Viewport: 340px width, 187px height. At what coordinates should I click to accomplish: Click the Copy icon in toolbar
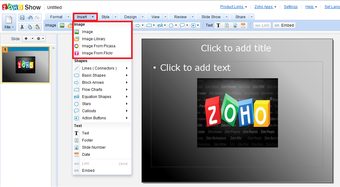pyautogui.click(x=30, y=27)
